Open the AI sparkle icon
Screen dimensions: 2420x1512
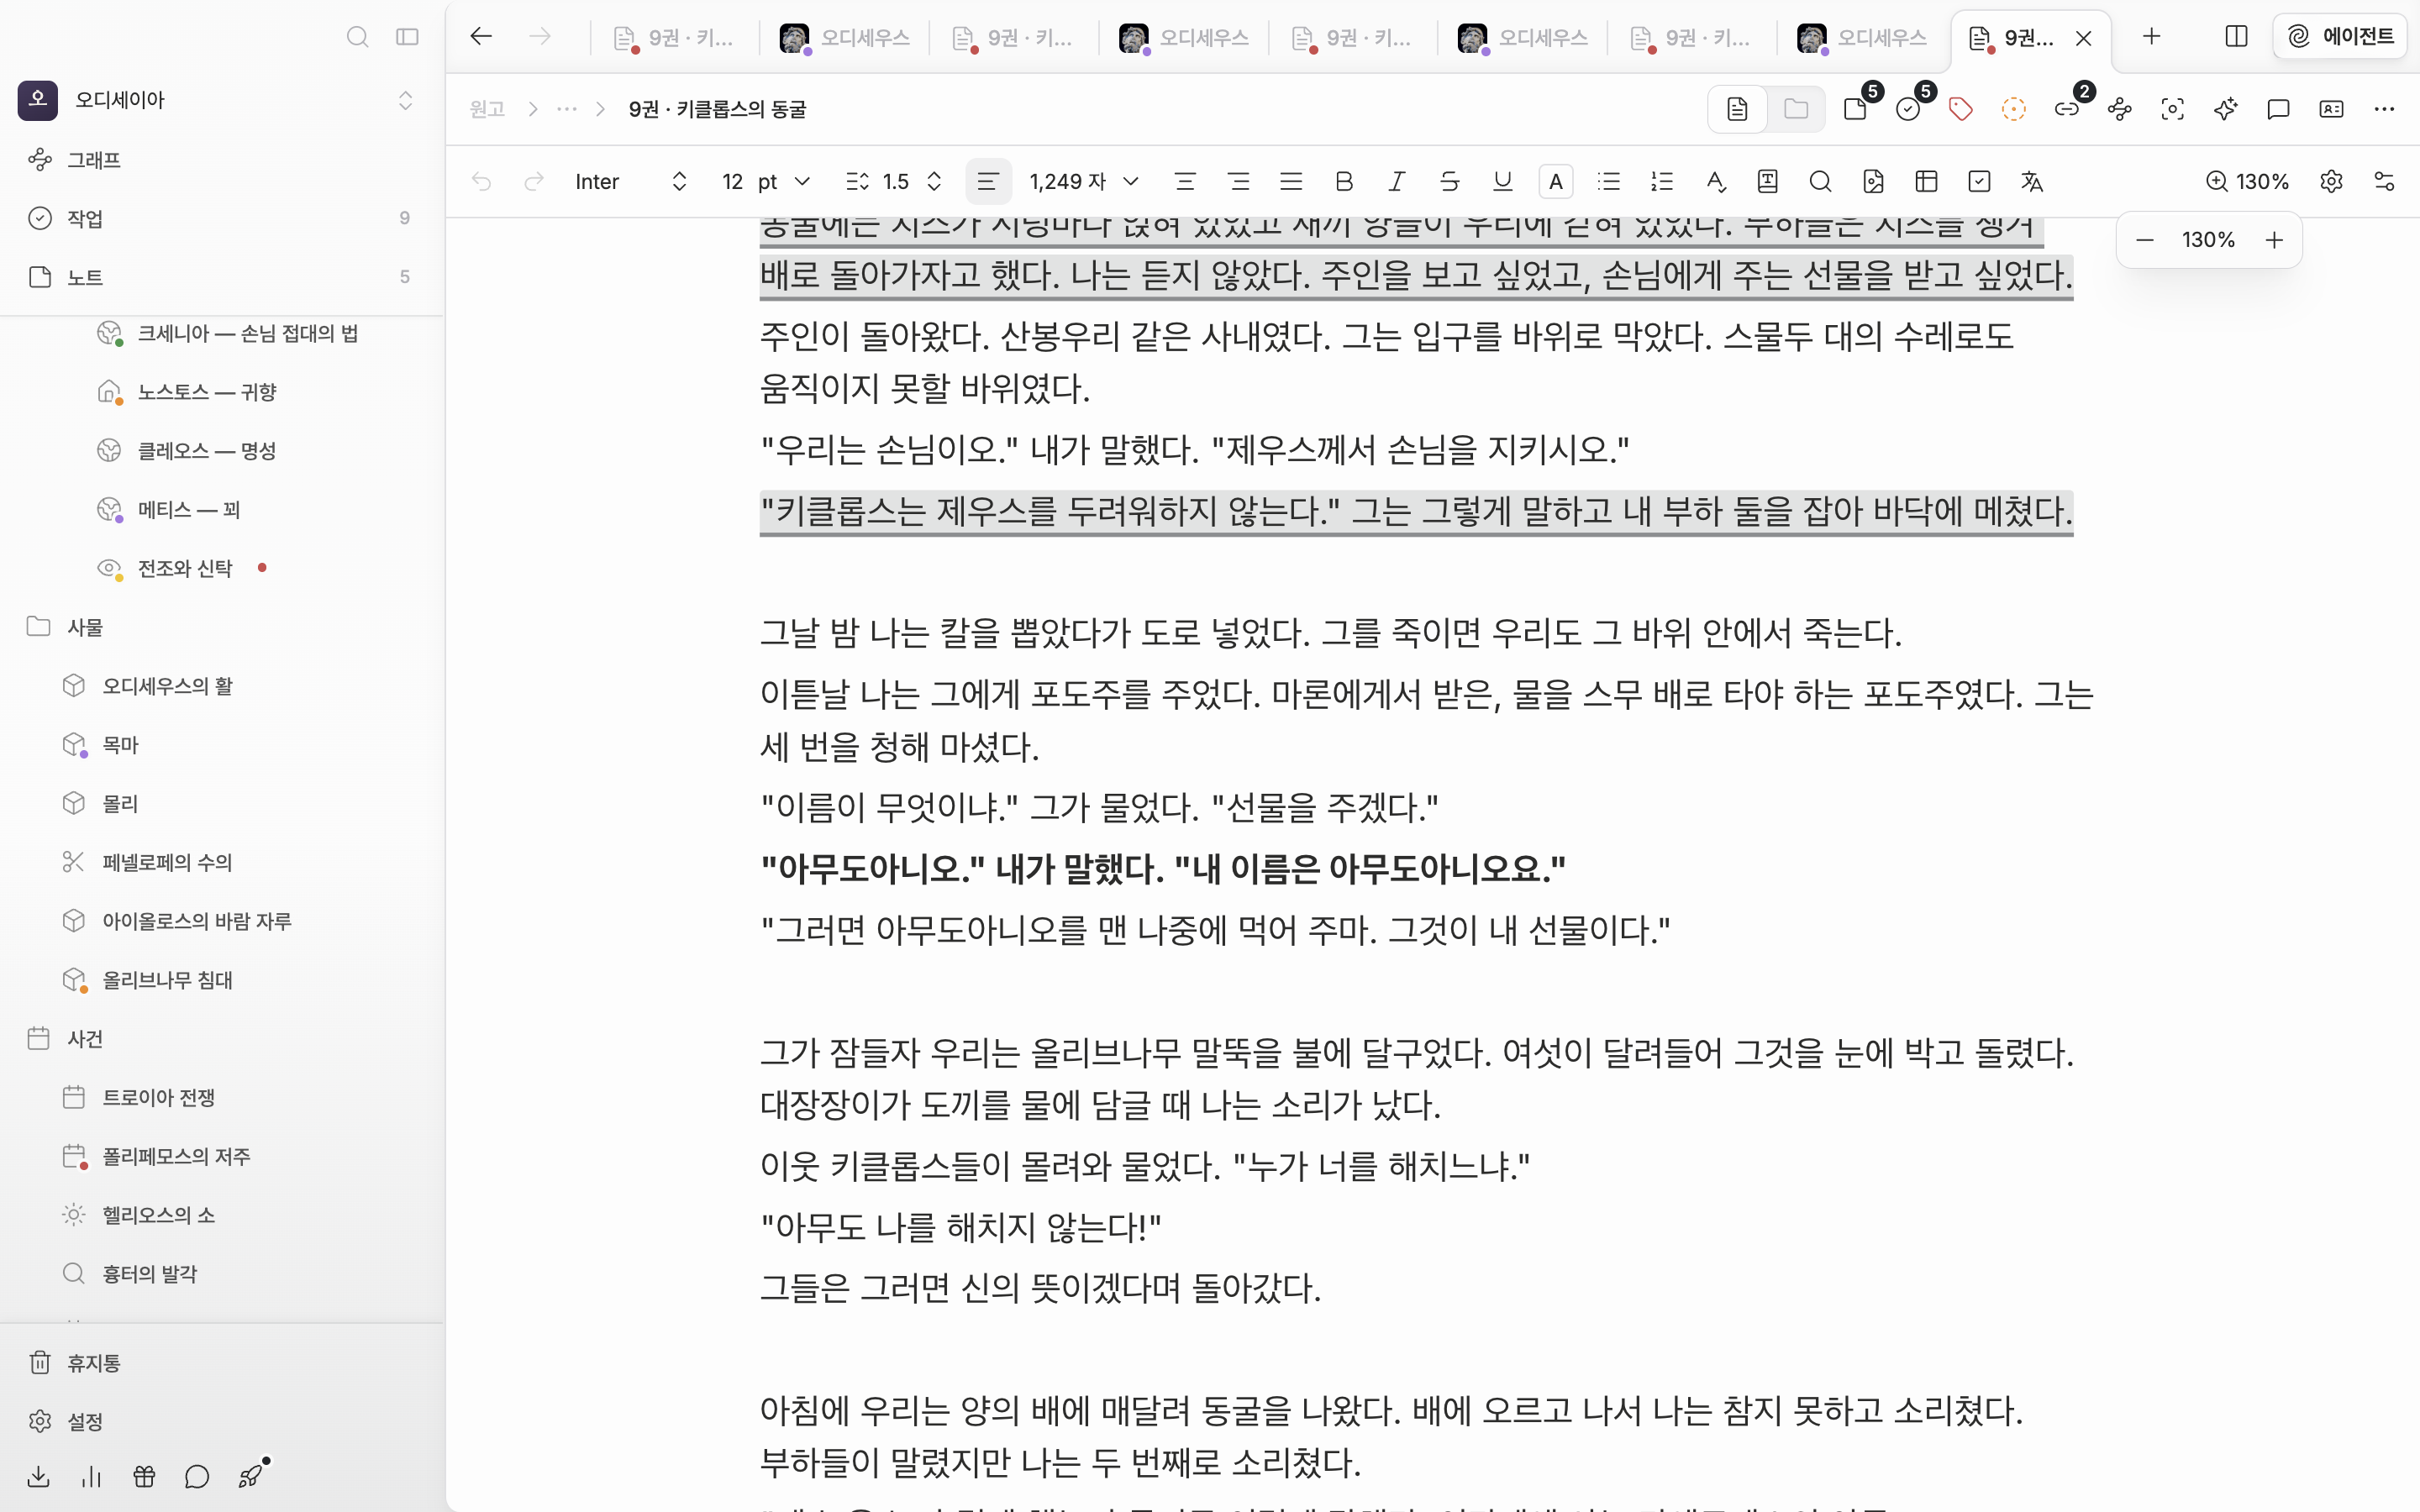[2226, 109]
